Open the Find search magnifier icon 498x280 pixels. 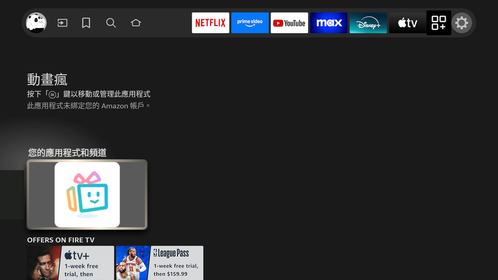coord(111,23)
